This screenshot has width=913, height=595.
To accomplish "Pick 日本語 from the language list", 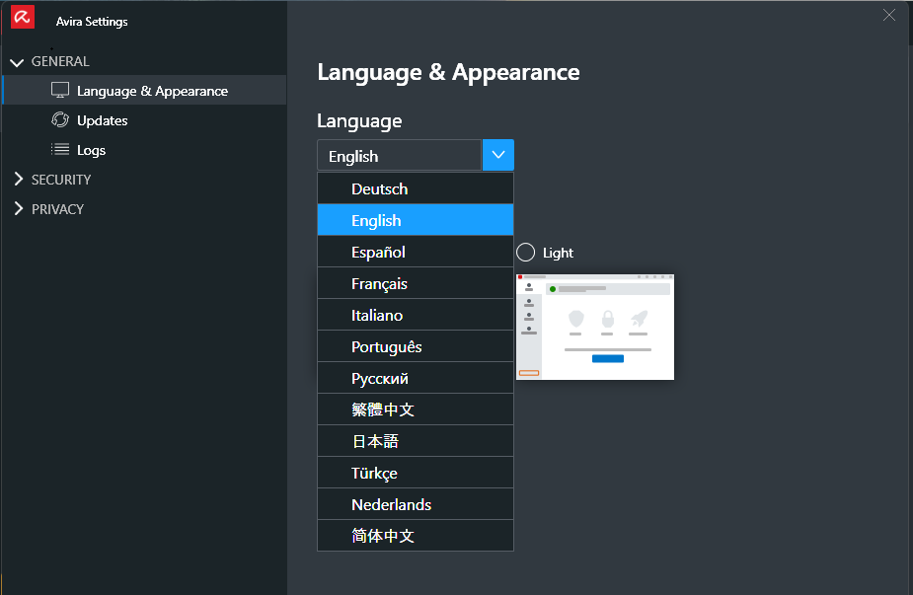I will (x=375, y=441).
